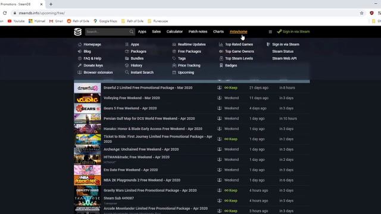Click the Apps list icon in dropdown
381x214 pixels.
click(x=127, y=45)
